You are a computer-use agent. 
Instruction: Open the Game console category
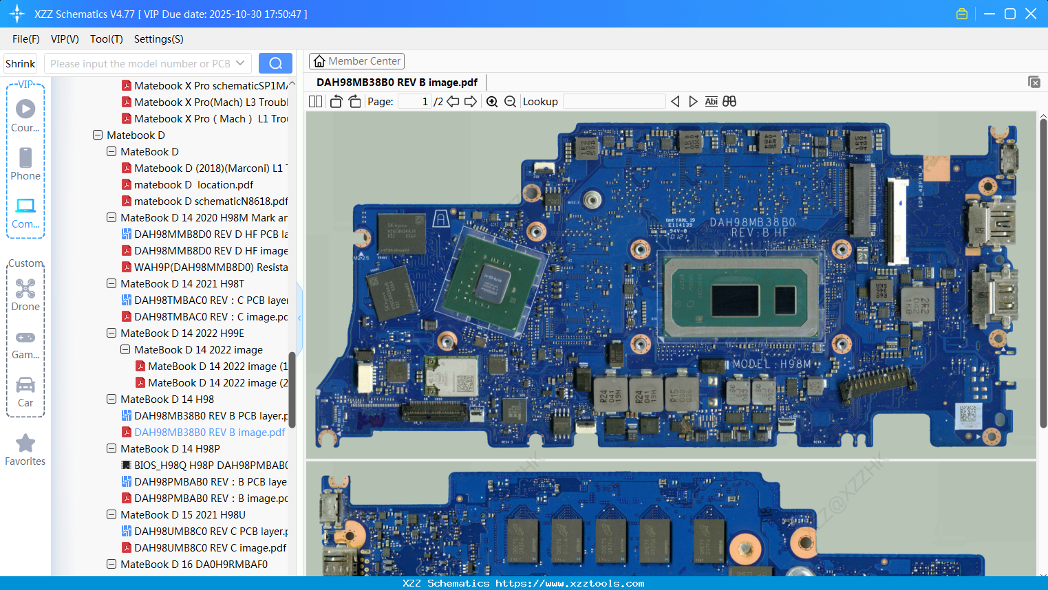tap(25, 345)
